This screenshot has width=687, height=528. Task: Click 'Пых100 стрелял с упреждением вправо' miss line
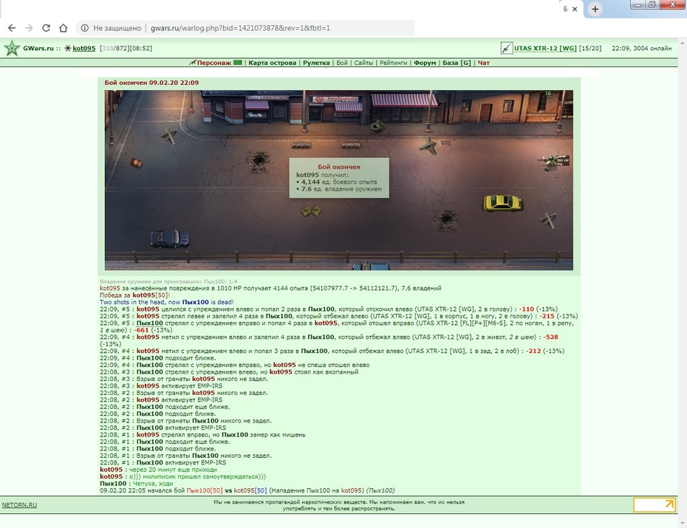coord(234,365)
